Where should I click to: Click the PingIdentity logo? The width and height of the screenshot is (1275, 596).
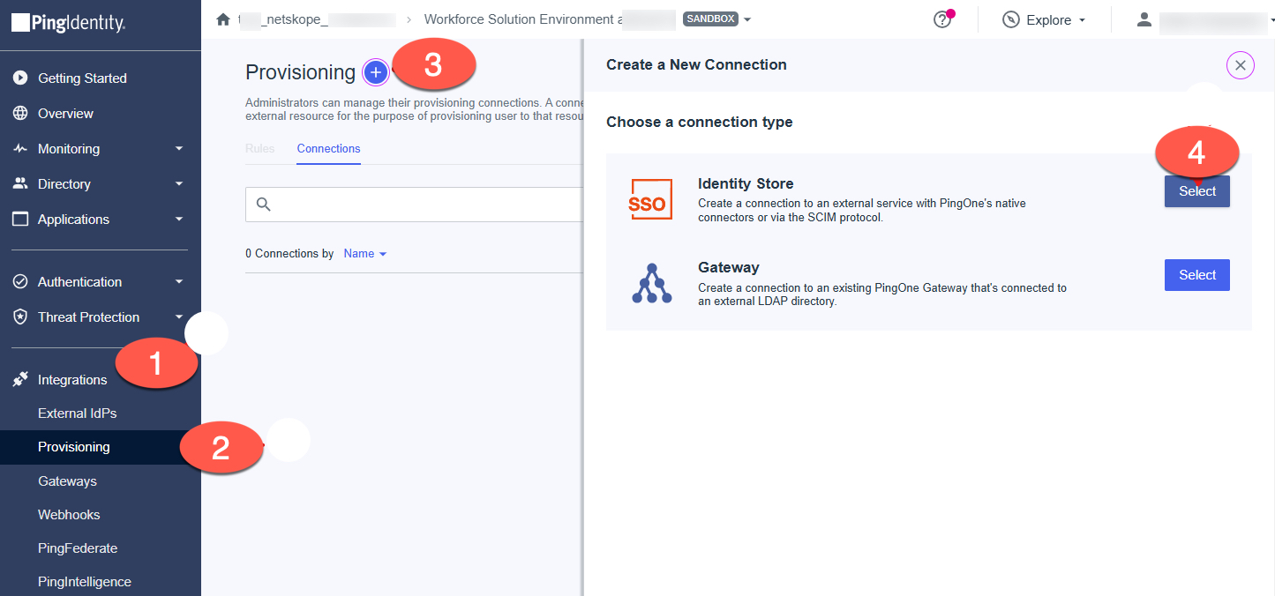68,23
